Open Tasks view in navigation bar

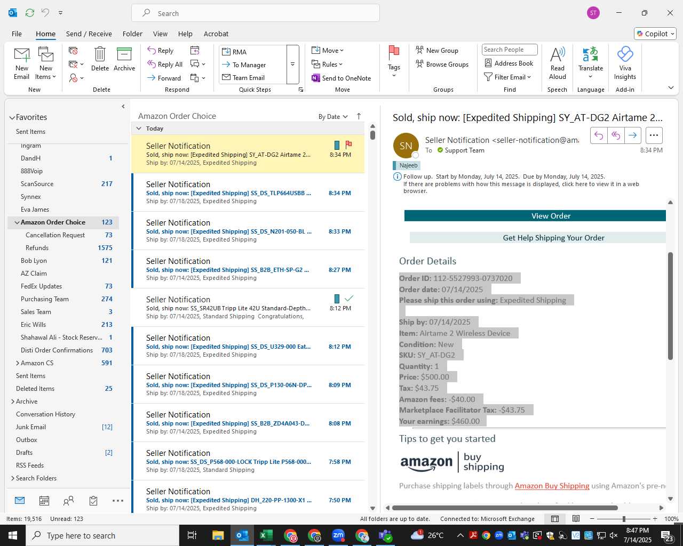pyautogui.click(x=93, y=501)
